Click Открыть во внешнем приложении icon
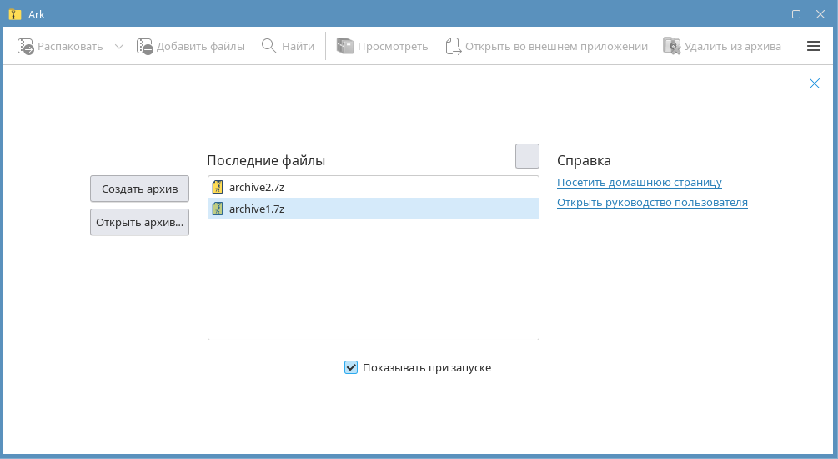 click(x=453, y=47)
